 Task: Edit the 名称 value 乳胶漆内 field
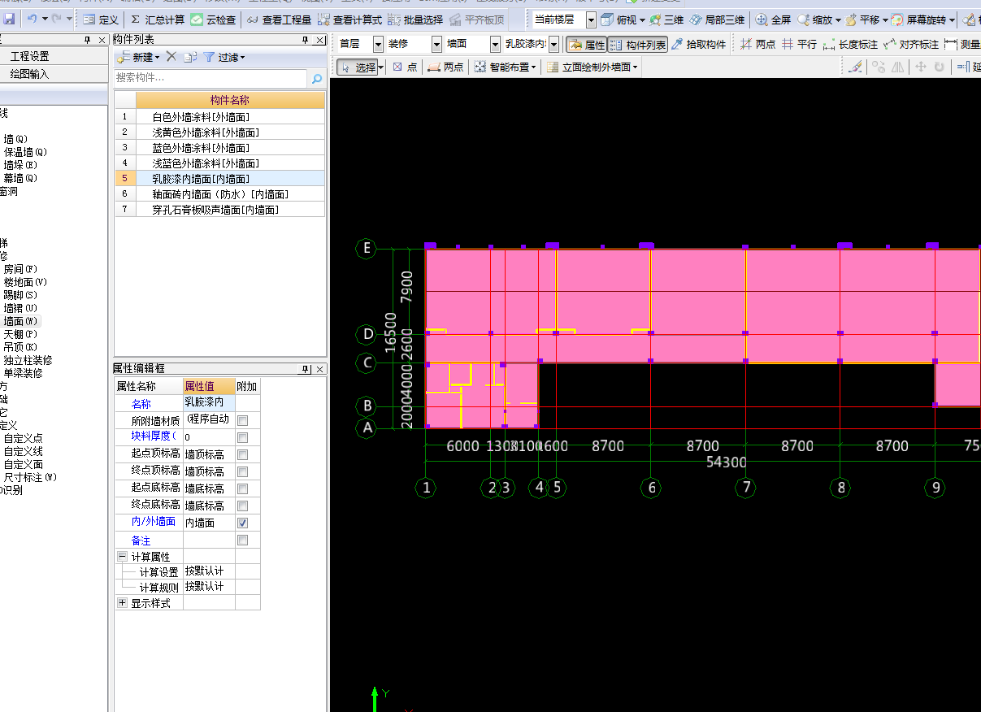point(209,402)
